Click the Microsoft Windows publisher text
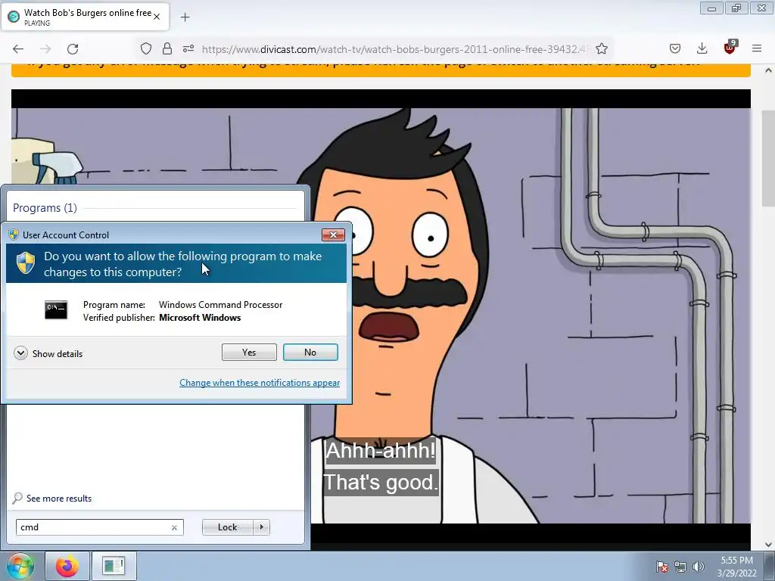This screenshot has width=775, height=581. [200, 318]
